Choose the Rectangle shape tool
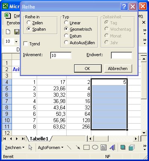 tap(86, 148)
